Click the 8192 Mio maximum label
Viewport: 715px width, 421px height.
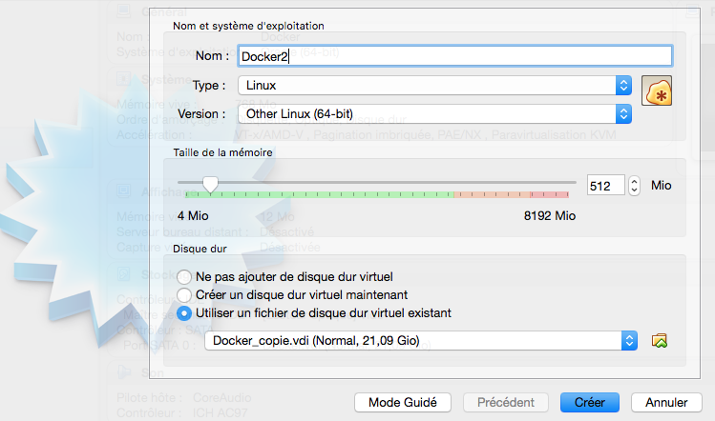pyautogui.click(x=550, y=216)
